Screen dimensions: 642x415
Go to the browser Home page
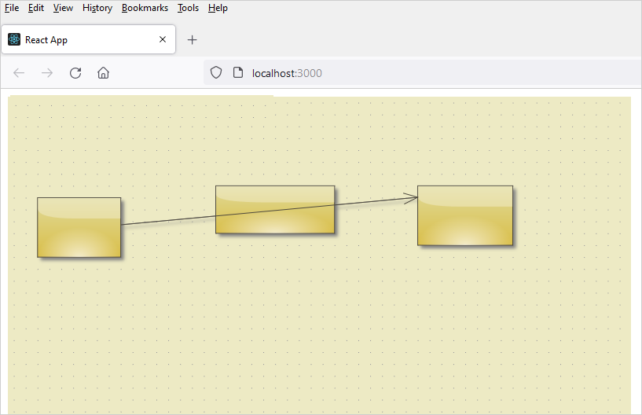coord(103,73)
